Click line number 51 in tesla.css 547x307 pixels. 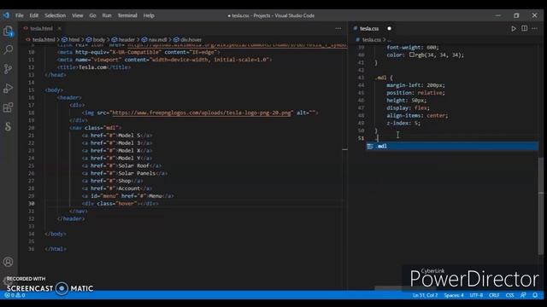click(361, 138)
